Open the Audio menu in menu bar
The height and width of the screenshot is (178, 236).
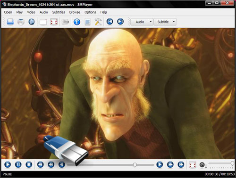coord(43,12)
